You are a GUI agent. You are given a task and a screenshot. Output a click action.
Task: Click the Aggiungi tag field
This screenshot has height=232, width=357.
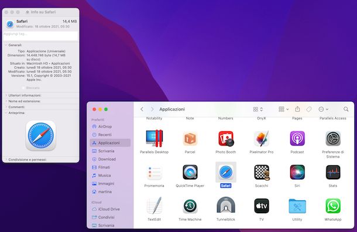click(40, 36)
